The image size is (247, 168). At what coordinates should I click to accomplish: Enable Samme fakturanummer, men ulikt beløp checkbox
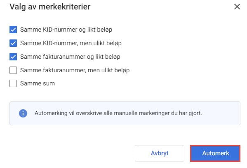pos(13,70)
